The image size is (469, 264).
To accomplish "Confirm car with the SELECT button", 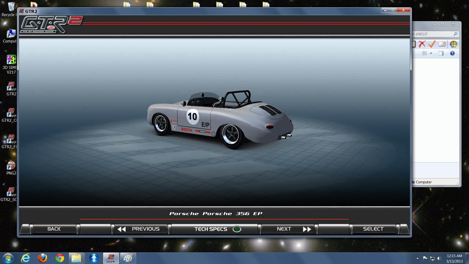I will pyautogui.click(x=373, y=229).
